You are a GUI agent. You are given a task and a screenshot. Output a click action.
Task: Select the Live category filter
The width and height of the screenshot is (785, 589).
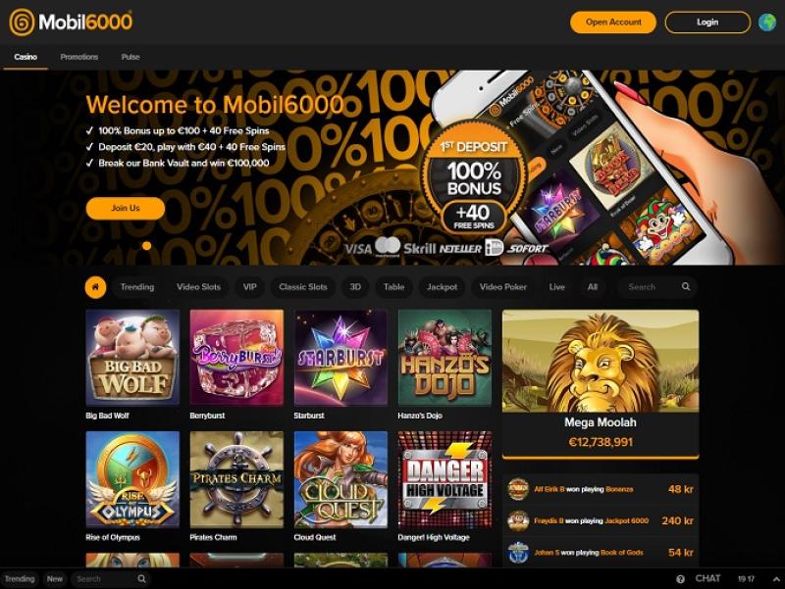556,287
